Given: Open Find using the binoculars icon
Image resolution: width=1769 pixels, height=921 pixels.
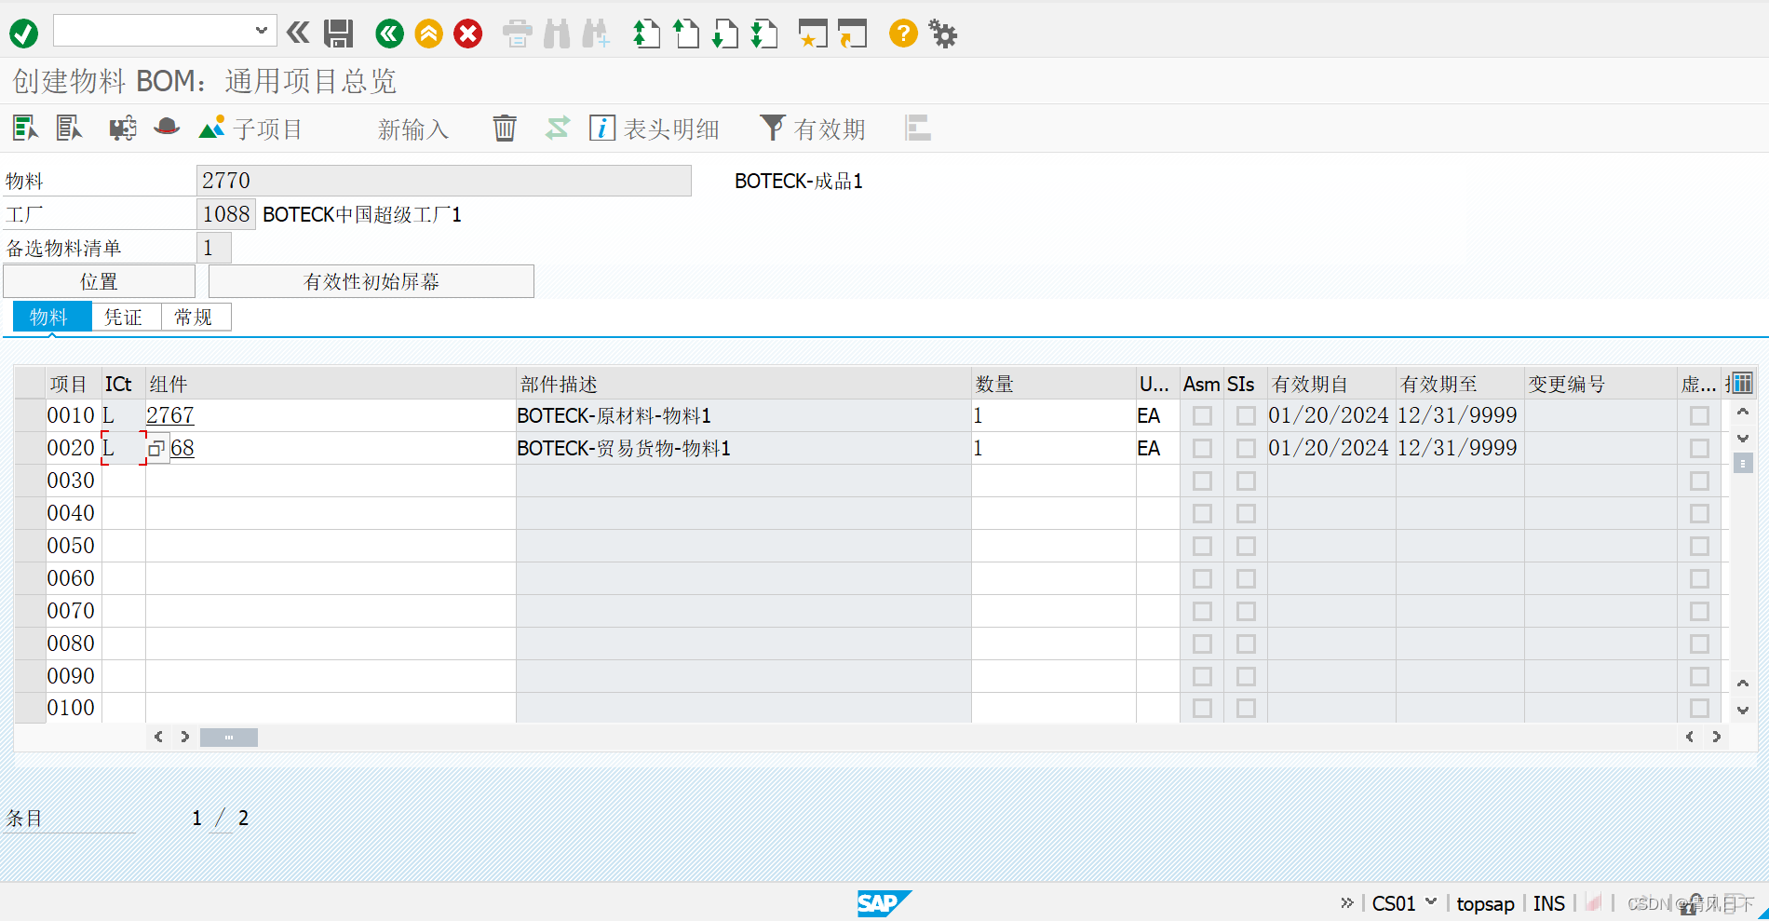Looking at the screenshot, I should pyautogui.click(x=557, y=34).
